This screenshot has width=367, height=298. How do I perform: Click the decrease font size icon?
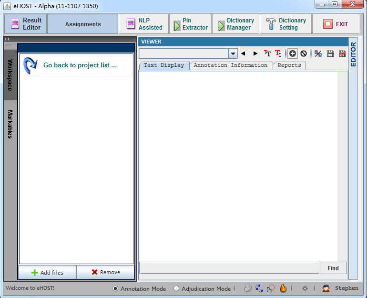278,53
